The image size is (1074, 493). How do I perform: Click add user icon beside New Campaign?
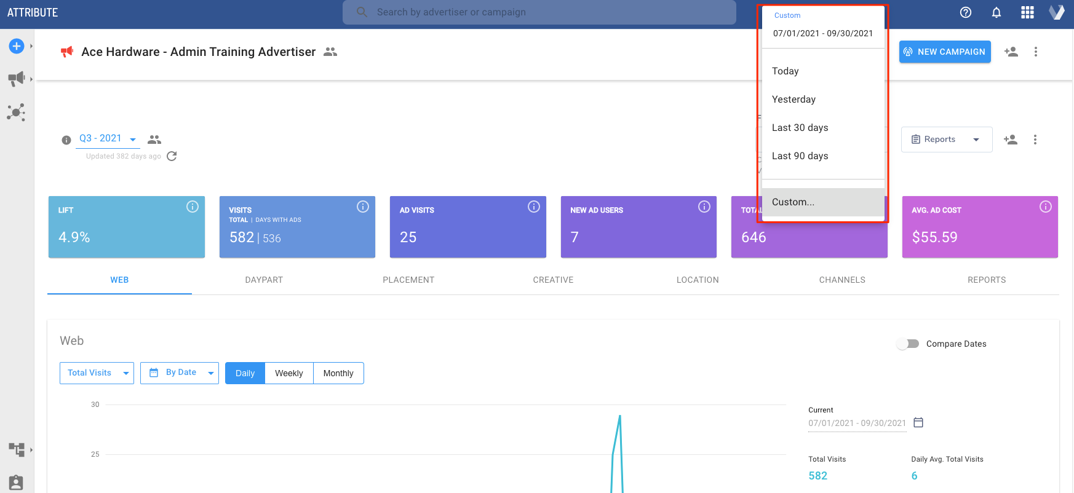point(1011,52)
